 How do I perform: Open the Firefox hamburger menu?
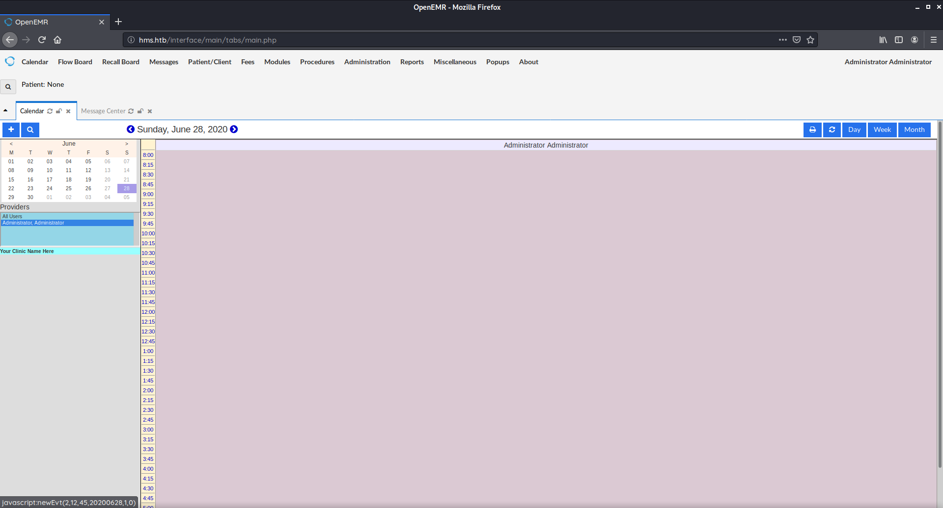tap(935, 40)
